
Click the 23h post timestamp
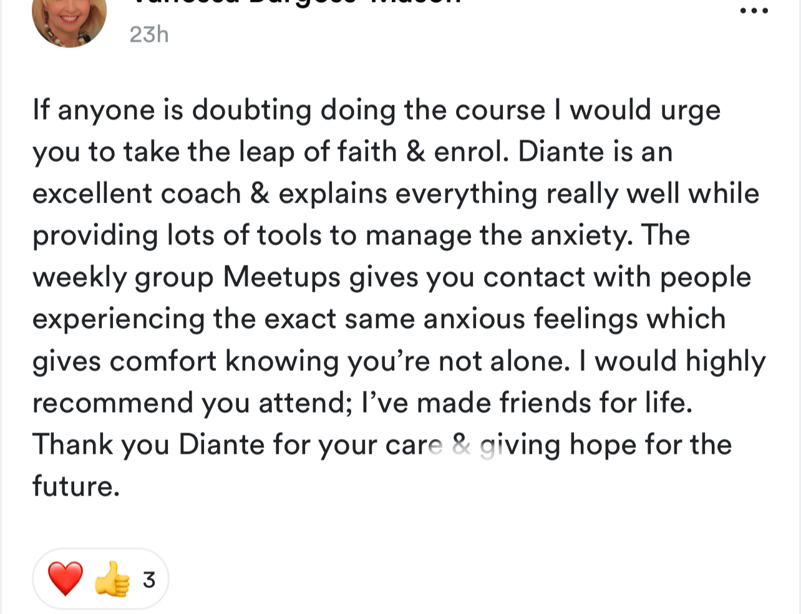pyautogui.click(x=149, y=34)
